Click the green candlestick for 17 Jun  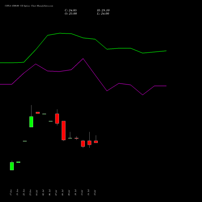coord(12,166)
